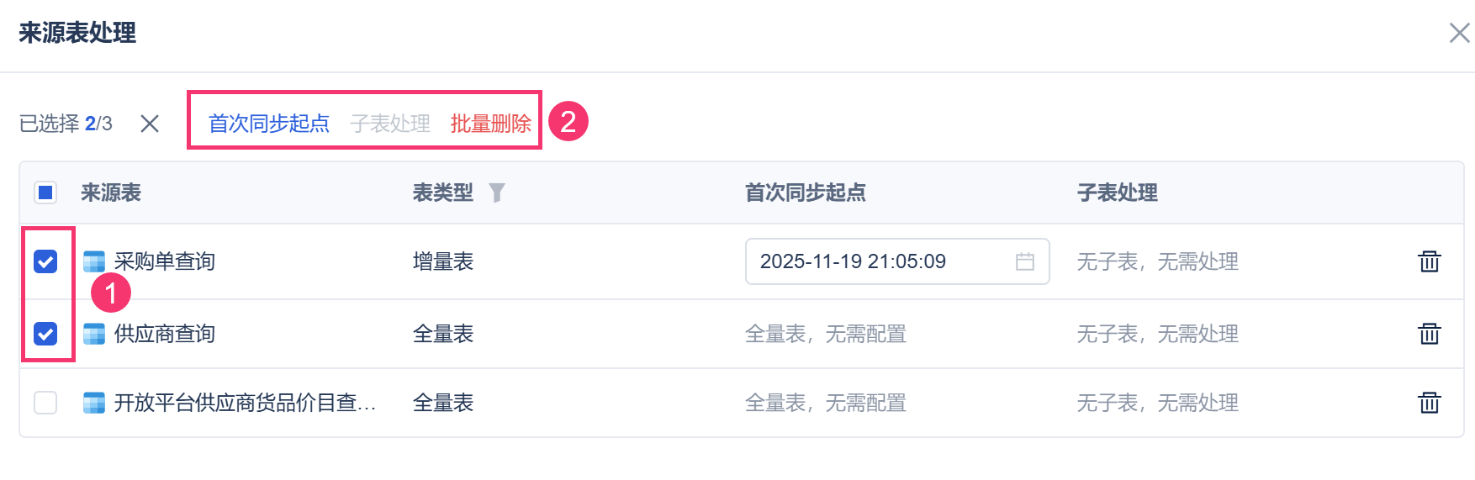Click 首次同步起点 batch action link
Viewport: 1475px width, 480px height.
(x=269, y=124)
